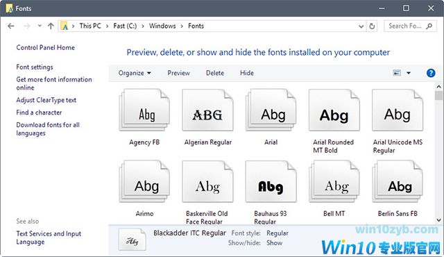The image size is (444, 257).
Task: Expand chevron after This PC breadcrumb
Action: pyautogui.click(x=107, y=26)
